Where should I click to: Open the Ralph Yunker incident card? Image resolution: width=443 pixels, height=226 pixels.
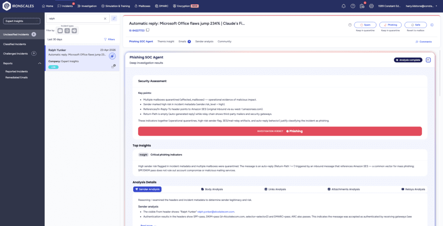tap(82, 58)
